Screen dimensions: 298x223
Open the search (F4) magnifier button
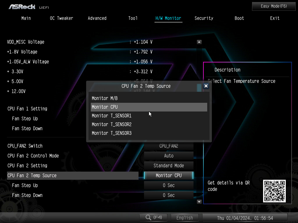coord(153,217)
